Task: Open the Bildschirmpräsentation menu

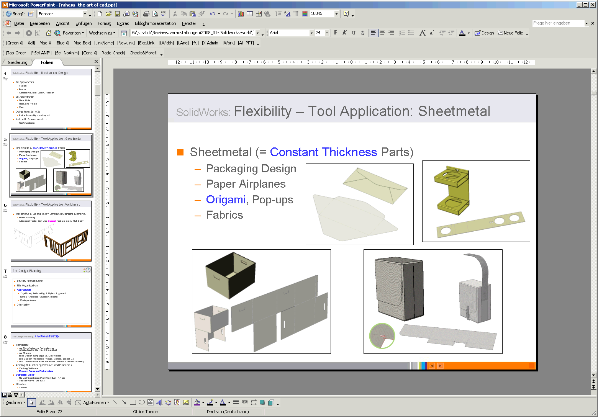Action: (x=156, y=23)
